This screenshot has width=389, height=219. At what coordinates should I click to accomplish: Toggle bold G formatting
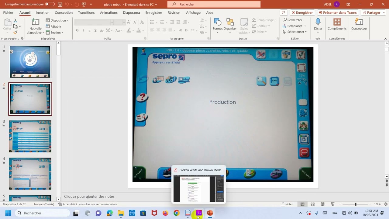point(77,30)
